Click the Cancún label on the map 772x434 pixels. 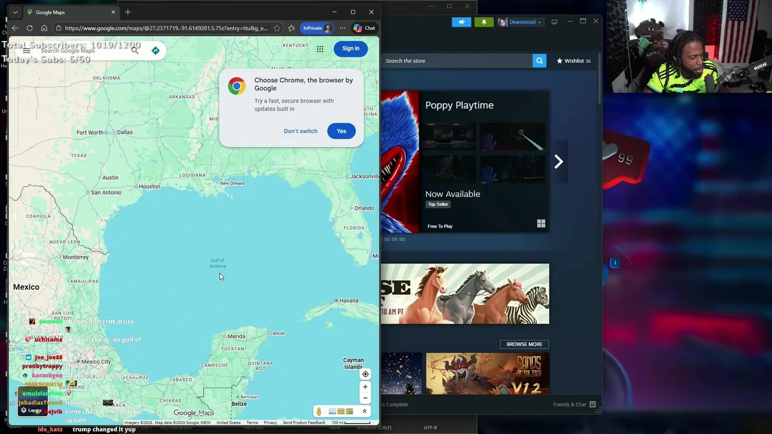click(x=277, y=333)
